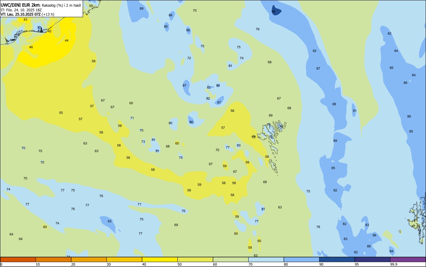426x267 pixels.
Task: Click the "(+13 h)" forecast offset text
Action: click(48, 14)
